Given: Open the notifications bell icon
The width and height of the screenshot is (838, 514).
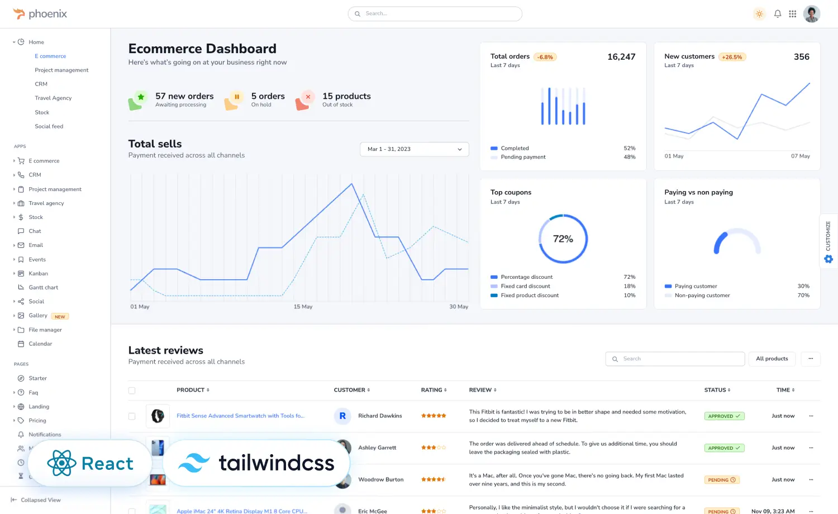Looking at the screenshot, I should click(x=778, y=14).
